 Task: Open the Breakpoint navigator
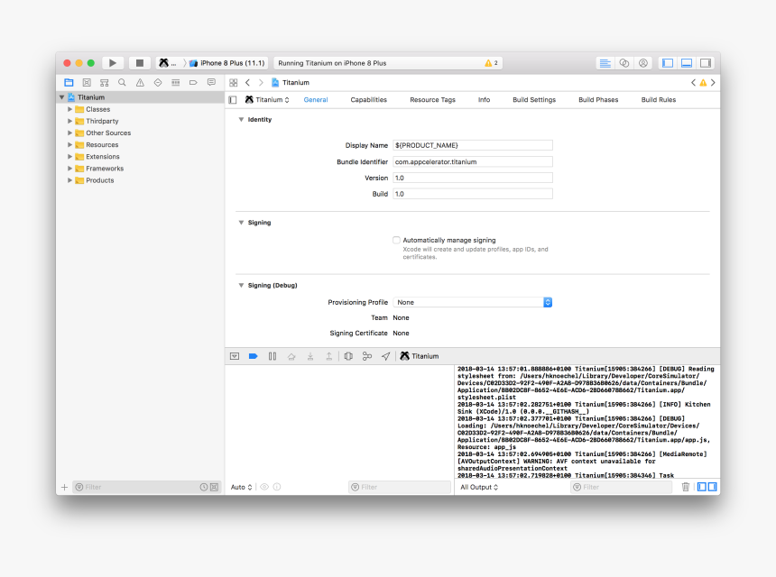point(193,82)
